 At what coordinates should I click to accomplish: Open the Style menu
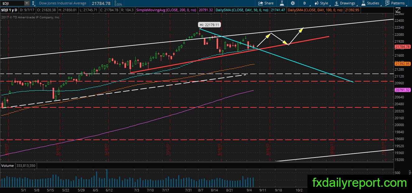(321, 3)
